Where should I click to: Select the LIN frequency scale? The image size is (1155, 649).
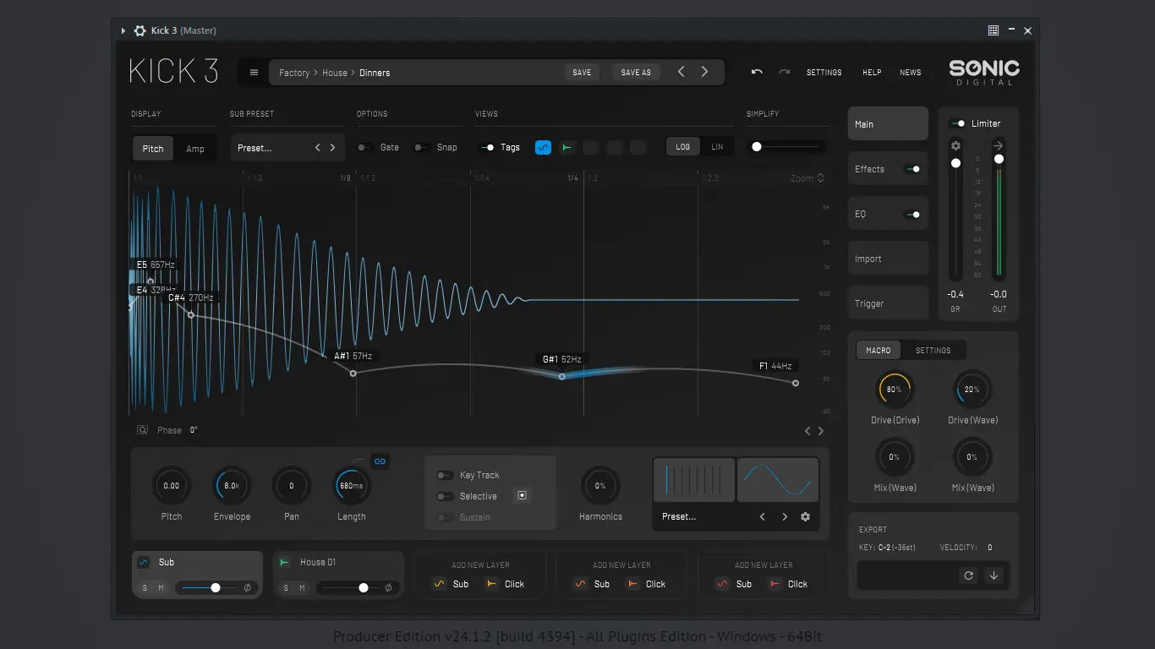pyautogui.click(x=717, y=147)
